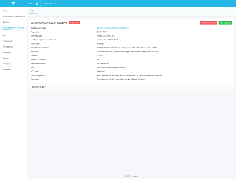Open the Users menu item
The height and width of the screenshot is (179, 236).
(x=5, y=11)
